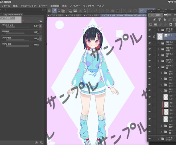The width and height of the screenshot is (176, 145).
Task: Open the フィルター menu
Action: point(75,6)
